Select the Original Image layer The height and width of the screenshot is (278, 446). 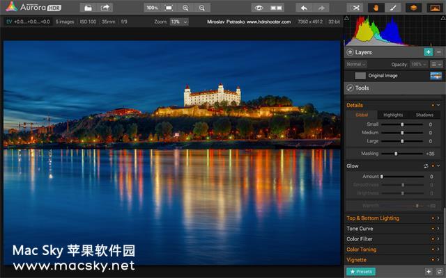(395, 76)
